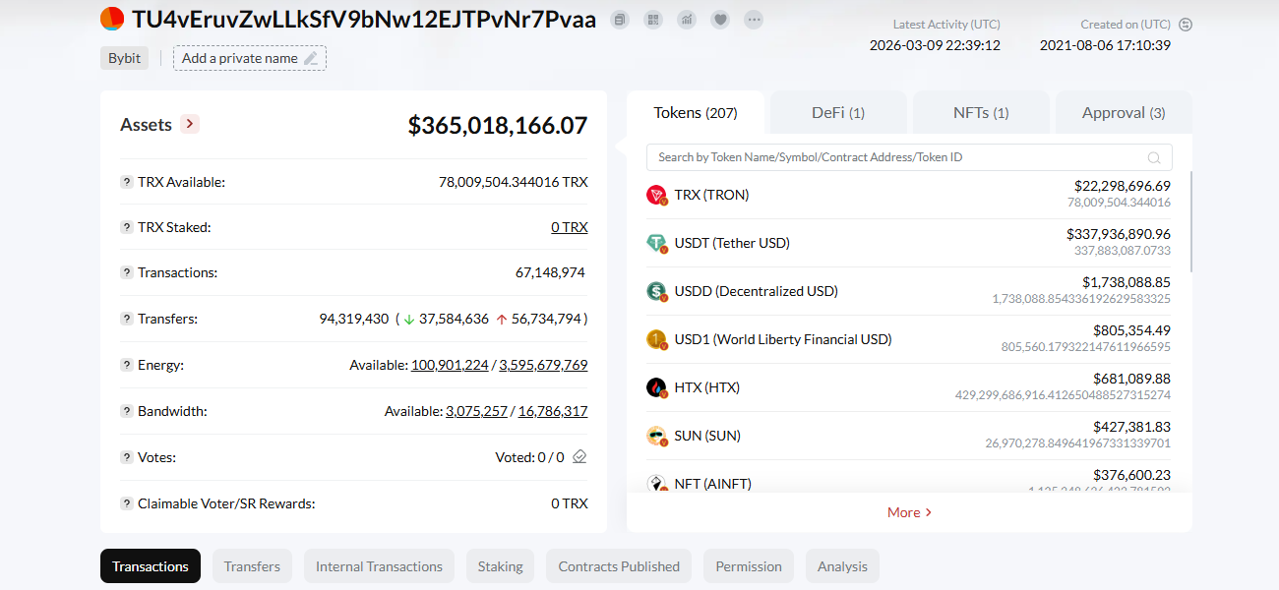The image size is (1279, 590).
Task: Open the available energy 100,901,224 link
Action: click(x=450, y=365)
